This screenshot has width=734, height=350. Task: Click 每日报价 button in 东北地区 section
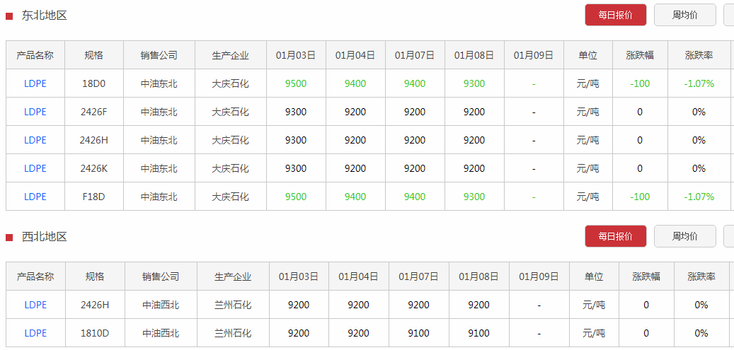click(x=616, y=15)
